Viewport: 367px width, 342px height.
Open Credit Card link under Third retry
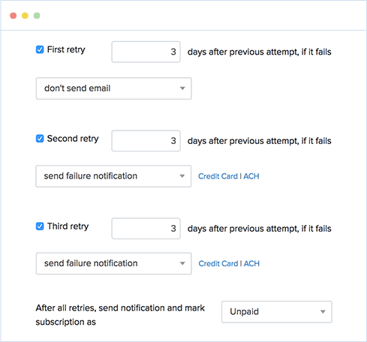(x=218, y=263)
